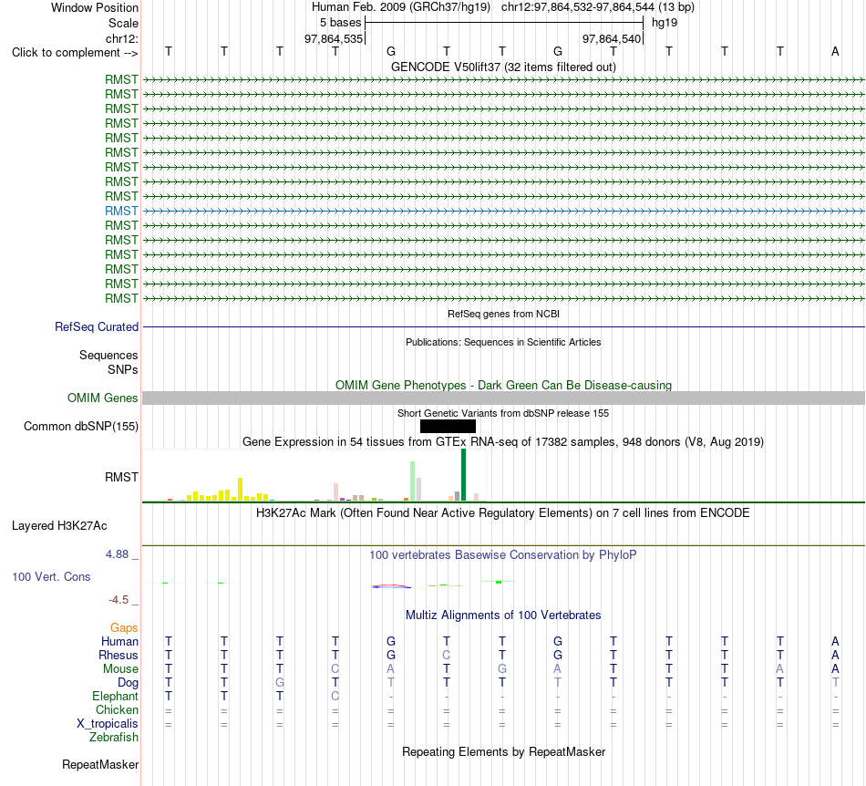Click the RMST label beside GTEx bar chart
This screenshot has height=786, width=866.
coord(121,477)
